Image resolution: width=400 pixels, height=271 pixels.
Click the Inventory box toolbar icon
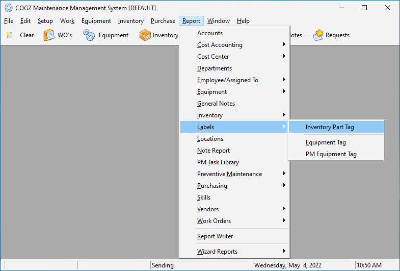coord(145,35)
